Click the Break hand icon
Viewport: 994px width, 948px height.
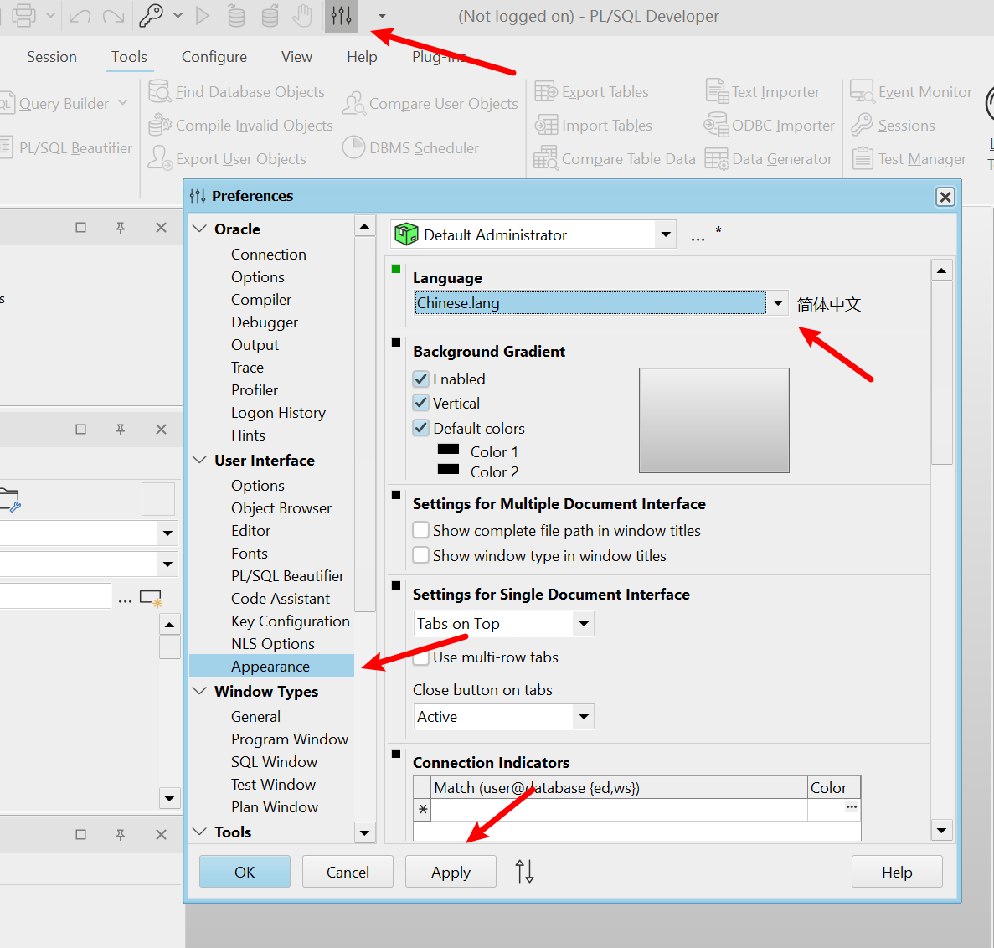(x=303, y=16)
